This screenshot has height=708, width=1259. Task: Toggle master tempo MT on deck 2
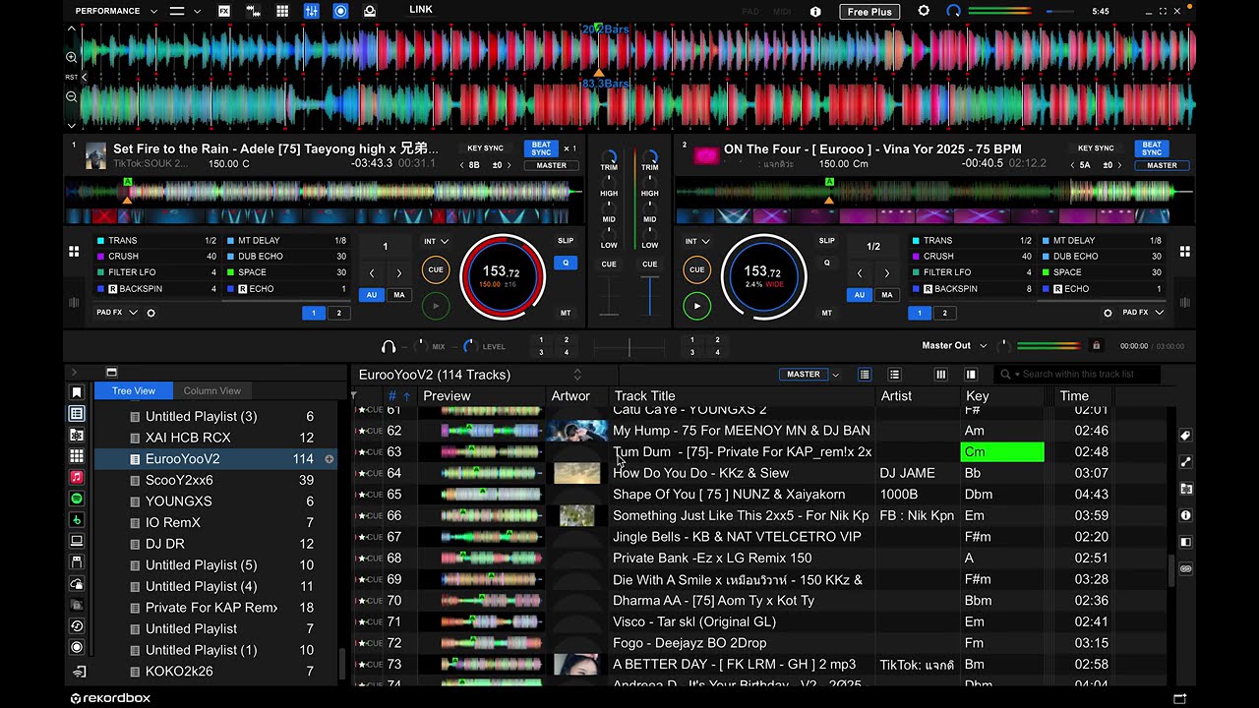click(826, 313)
